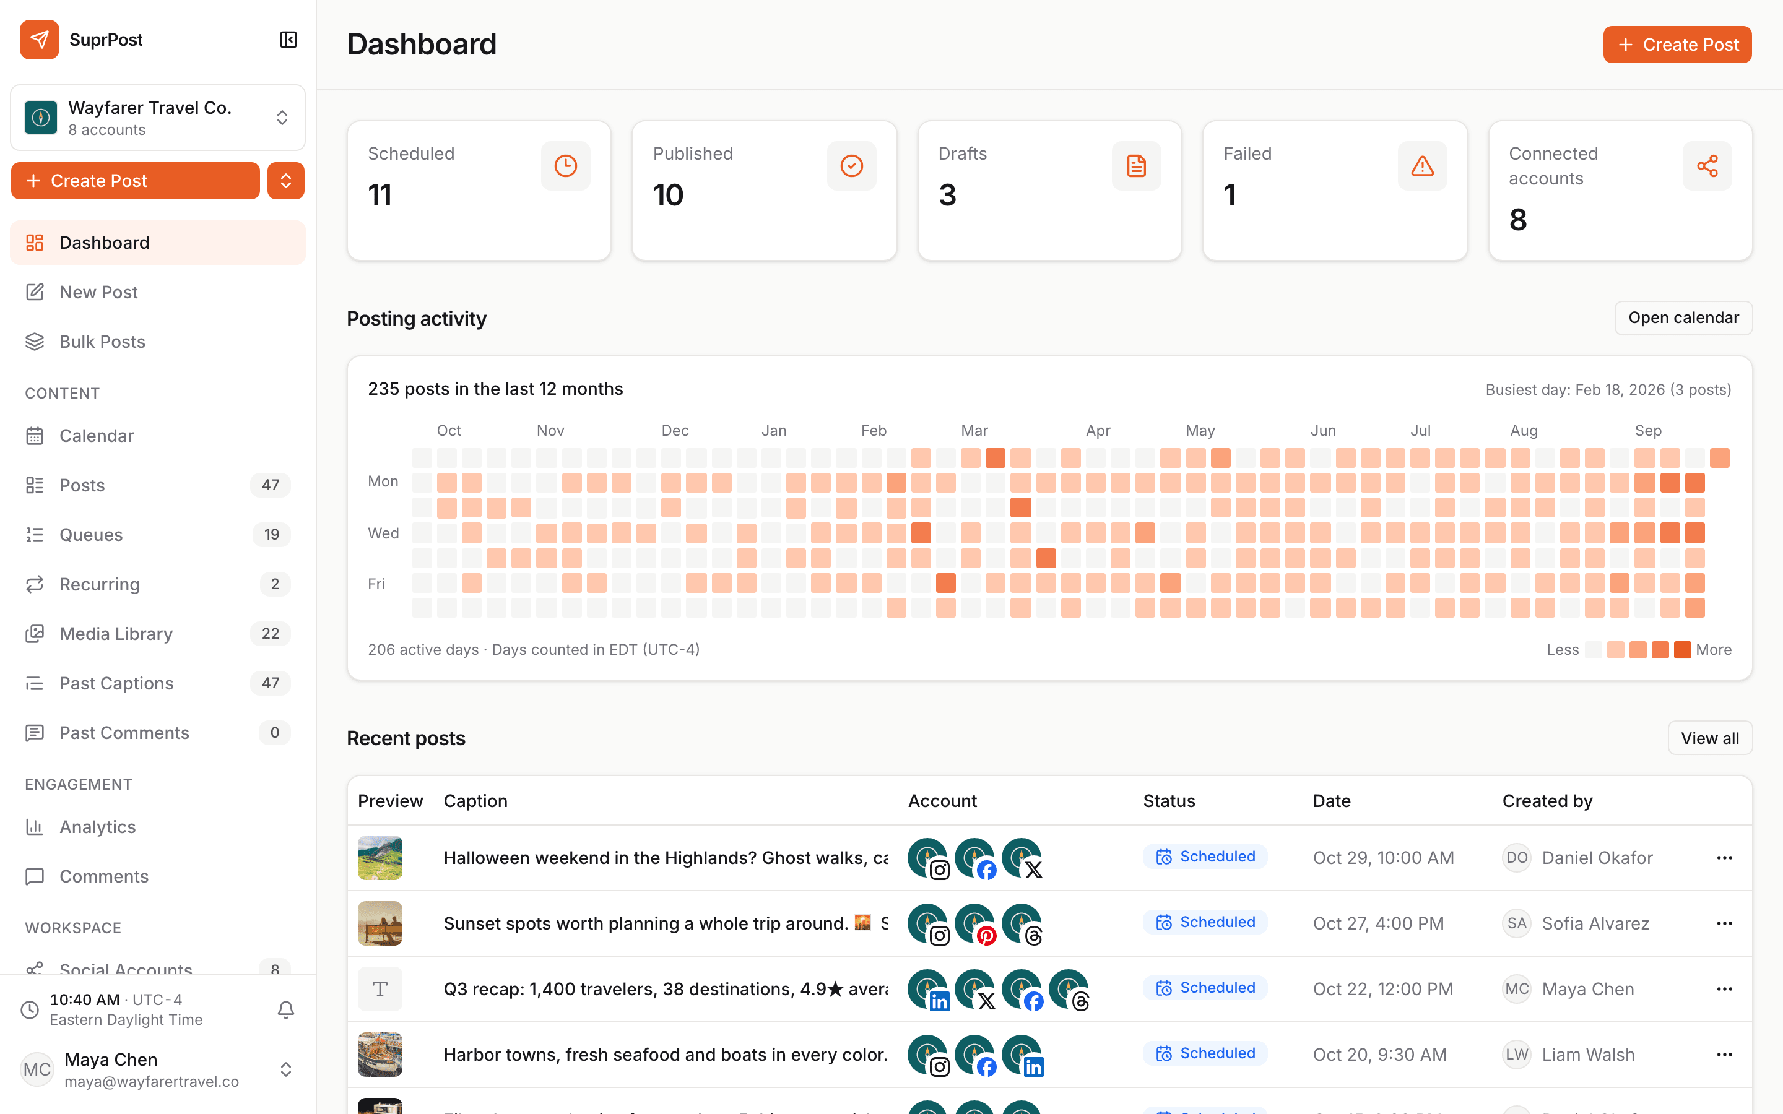The image size is (1783, 1114).
Task: Open options menu for Liam Walsh's post
Action: coord(1724,1055)
